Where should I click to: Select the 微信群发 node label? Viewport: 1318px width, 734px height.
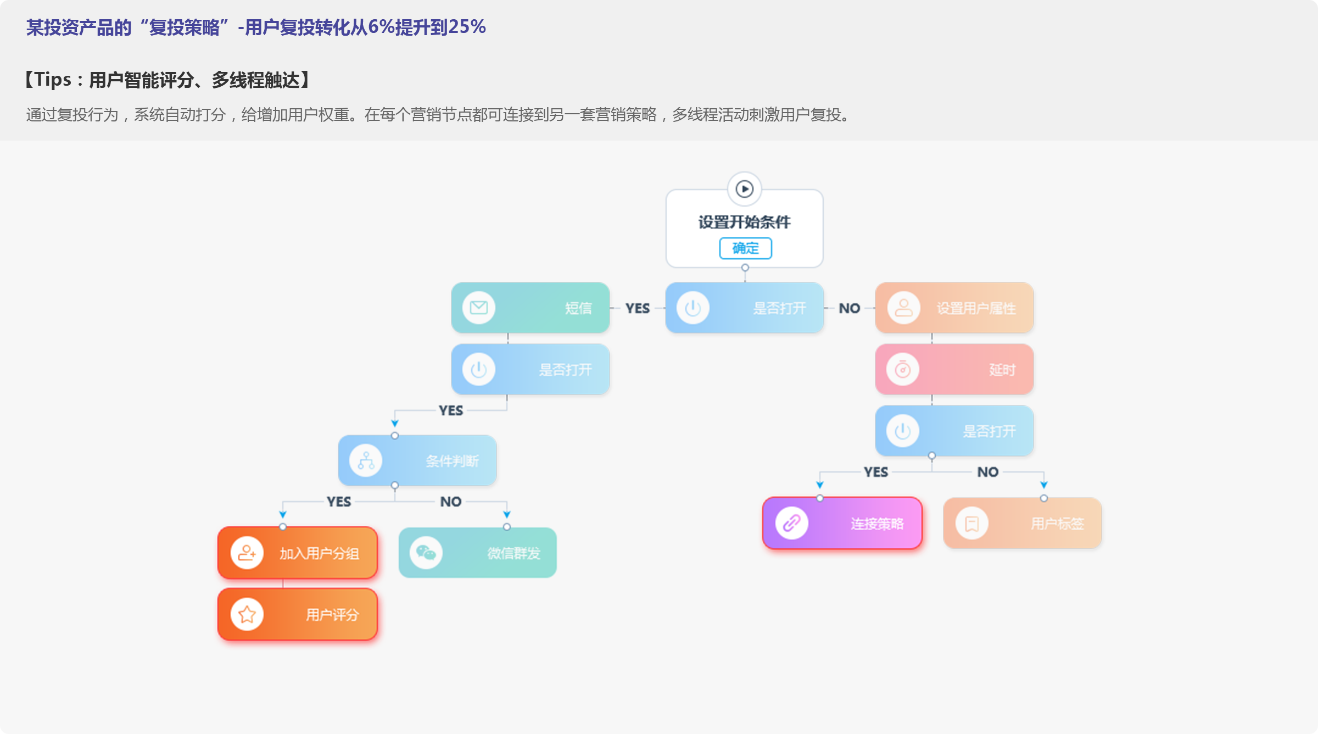513,553
